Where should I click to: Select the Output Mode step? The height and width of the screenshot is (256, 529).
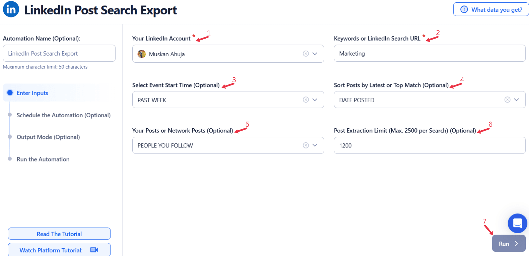[48, 137]
